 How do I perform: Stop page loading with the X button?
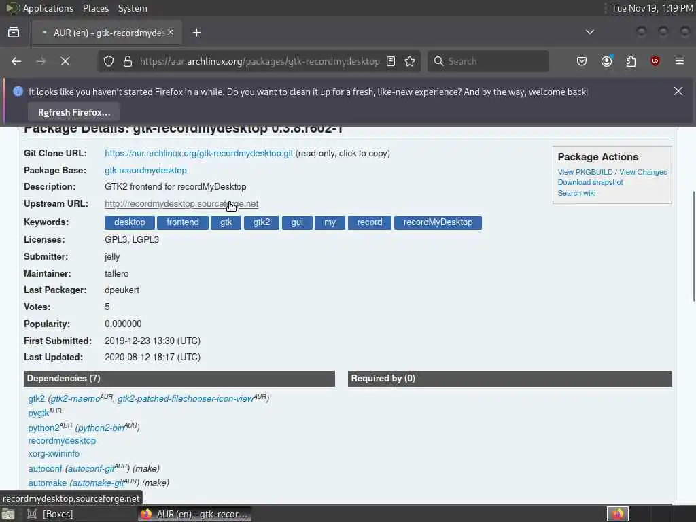(65, 61)
